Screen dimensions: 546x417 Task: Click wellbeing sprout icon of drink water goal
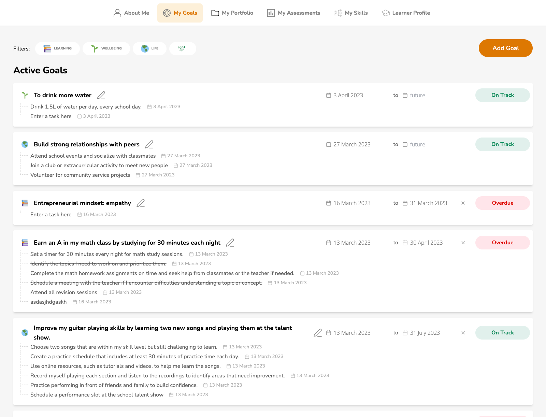25,95
